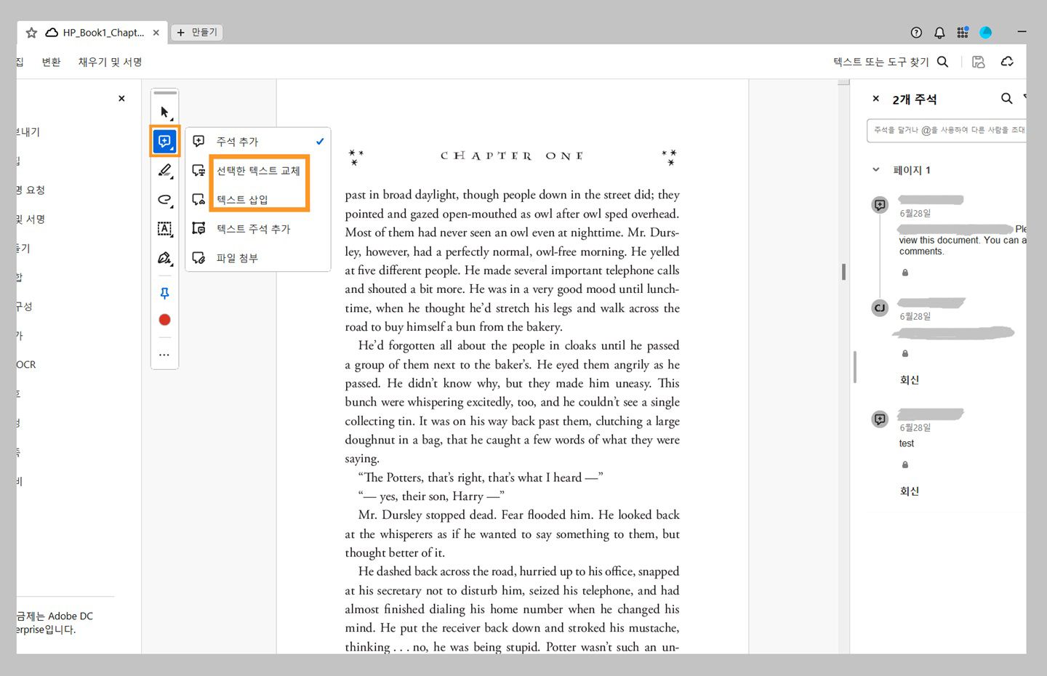1047x676 pixels.
Task: Click the cloud icon on document tab
Action: (x=52, y=33)
